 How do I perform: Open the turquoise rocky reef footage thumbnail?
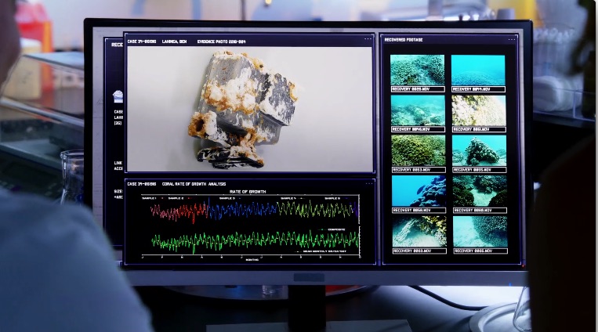coord(418,110)
